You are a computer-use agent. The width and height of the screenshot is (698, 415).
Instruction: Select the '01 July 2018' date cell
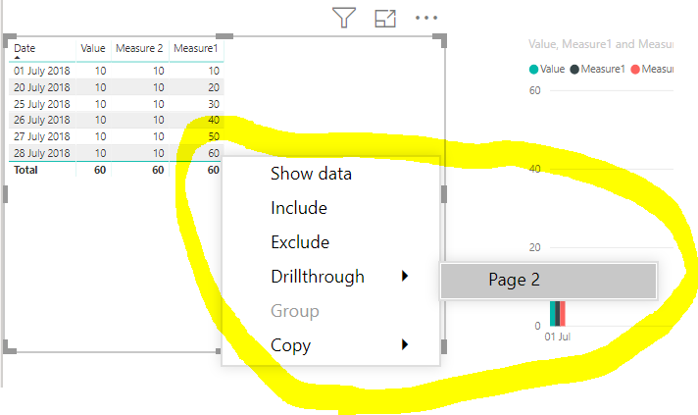[x=41, y=71]
